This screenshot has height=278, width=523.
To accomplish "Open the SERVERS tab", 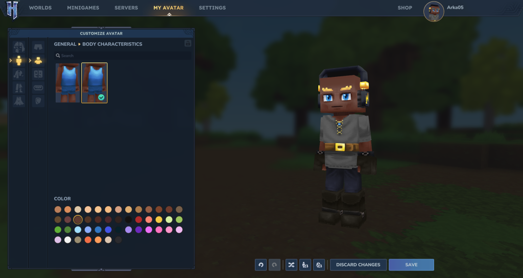I will tap(127, 8).
